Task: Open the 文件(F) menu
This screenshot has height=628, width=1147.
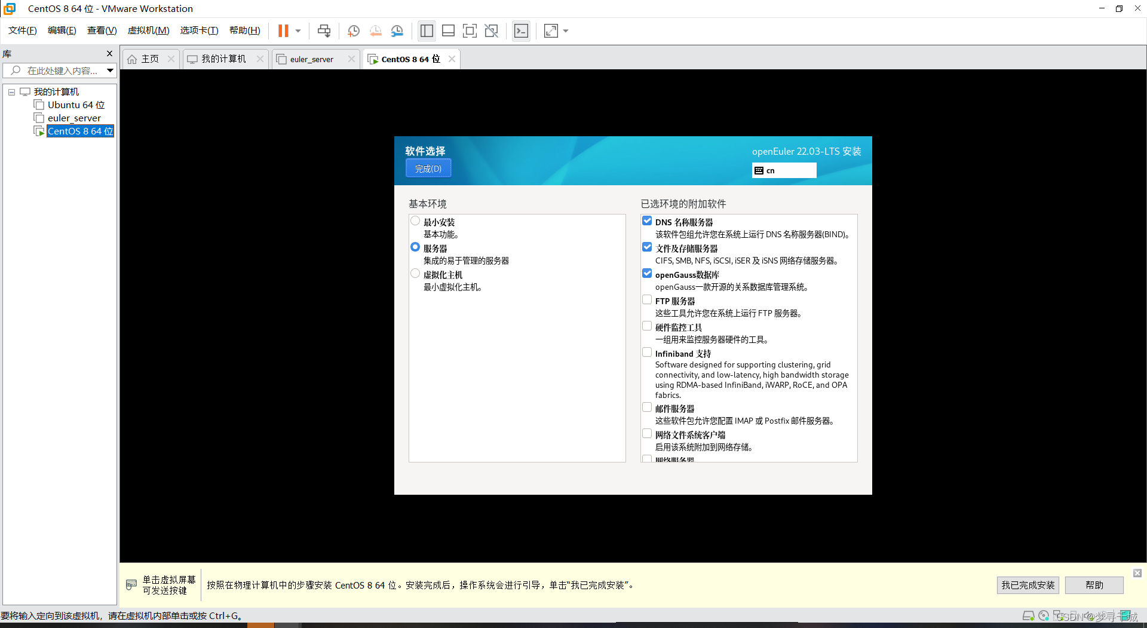Action: [x=23, y=30]
